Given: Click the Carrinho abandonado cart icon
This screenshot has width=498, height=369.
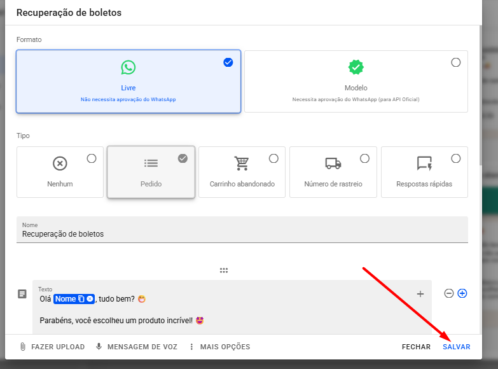Looking at the screenshot, I should pos(242,164).
